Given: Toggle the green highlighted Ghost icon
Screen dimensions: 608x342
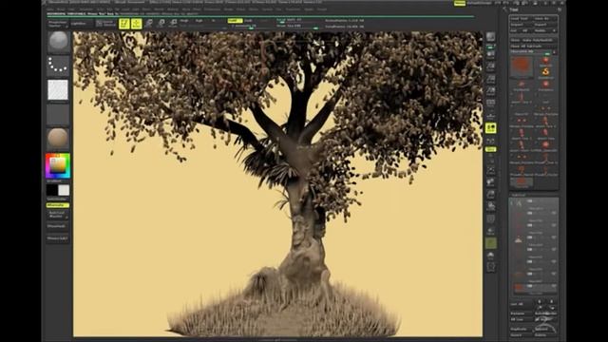Looking at the screenshot, I should pyautogui.click(x=491, y=243).
